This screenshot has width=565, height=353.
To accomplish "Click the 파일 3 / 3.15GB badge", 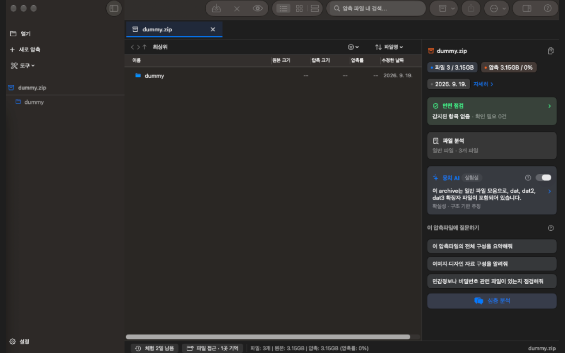I will click(x=452, y=68).
